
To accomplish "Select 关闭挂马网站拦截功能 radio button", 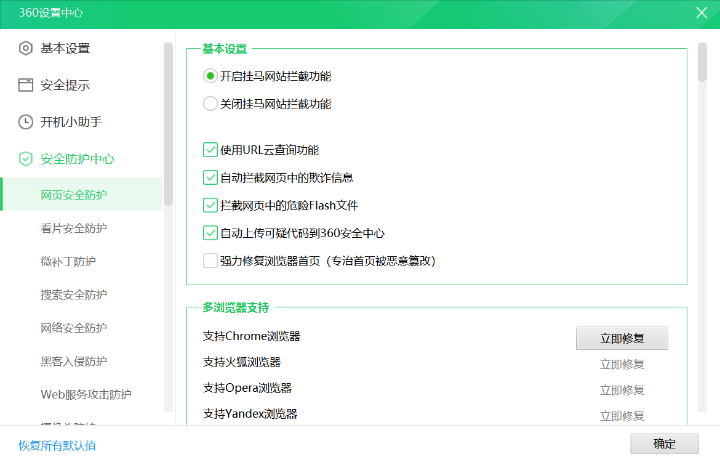I will pyautogui.click(x=210, y=104).
